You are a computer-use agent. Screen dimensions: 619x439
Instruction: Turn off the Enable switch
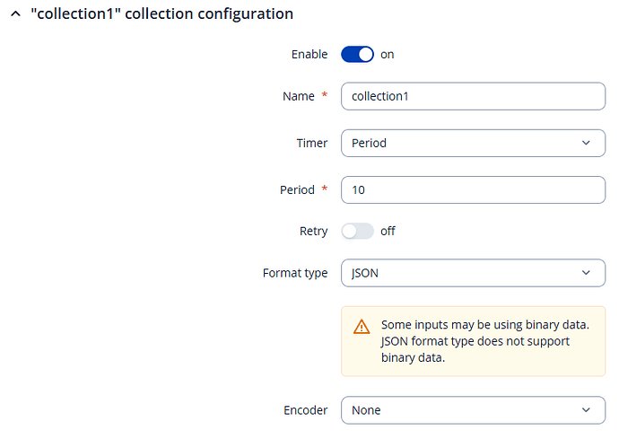(x=357, y=54)
